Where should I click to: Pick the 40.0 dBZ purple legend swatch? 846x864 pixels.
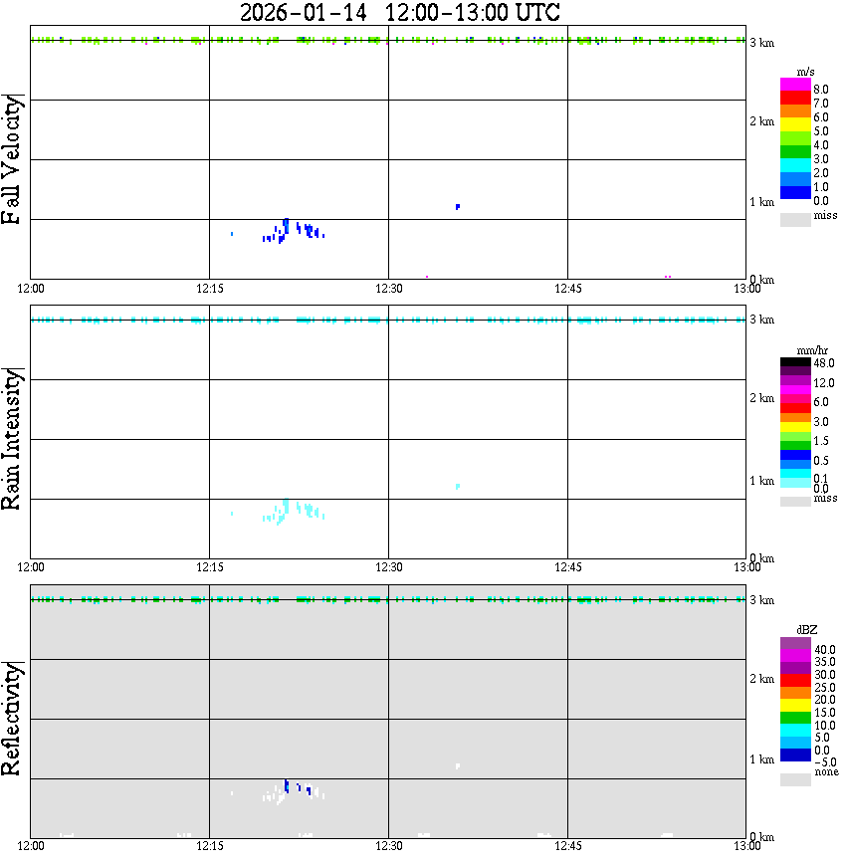[795, 644]
